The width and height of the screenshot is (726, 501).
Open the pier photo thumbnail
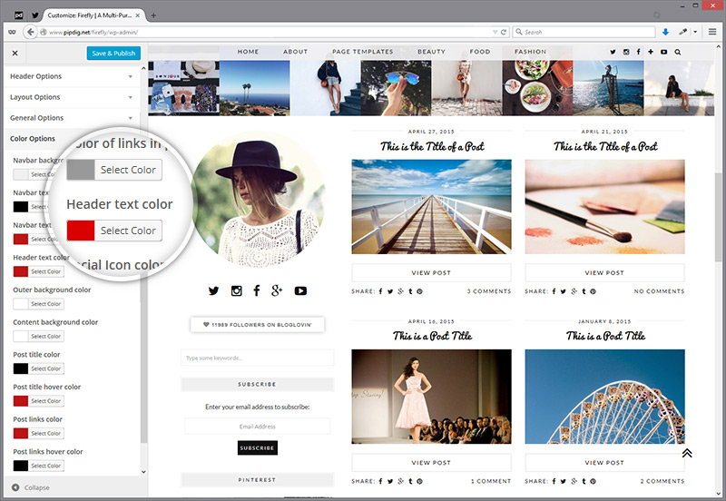point(432,207)
